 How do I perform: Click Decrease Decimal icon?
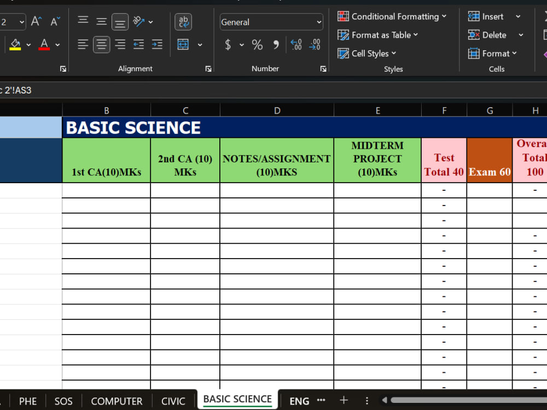click(315, 45)
